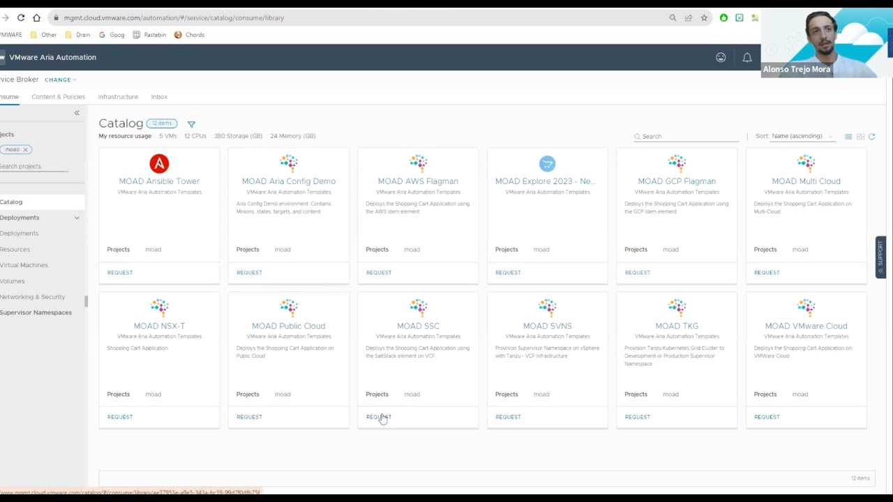
Task: Click the MOAD GCP Flagman card icon
Action: coord(677,163)
